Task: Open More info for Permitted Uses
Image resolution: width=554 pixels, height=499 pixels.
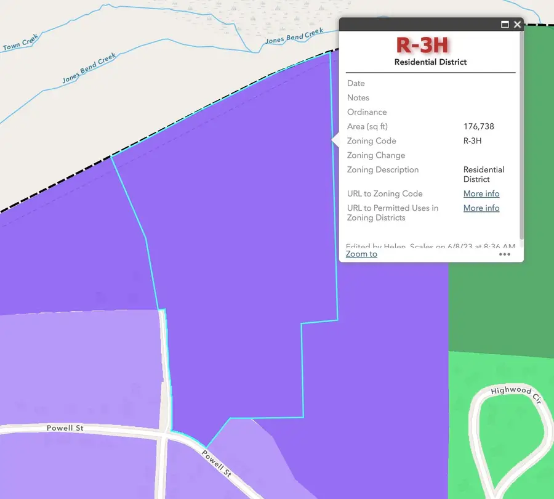Action: tap(481, 208)
